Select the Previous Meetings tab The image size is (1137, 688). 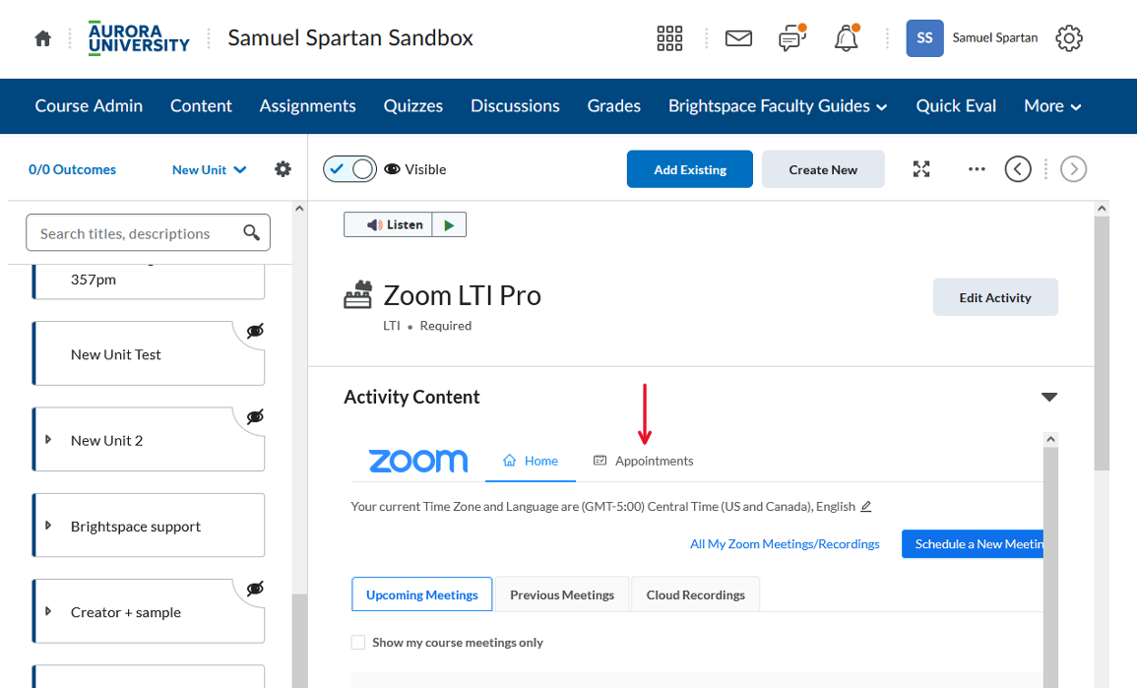[562, 594]
